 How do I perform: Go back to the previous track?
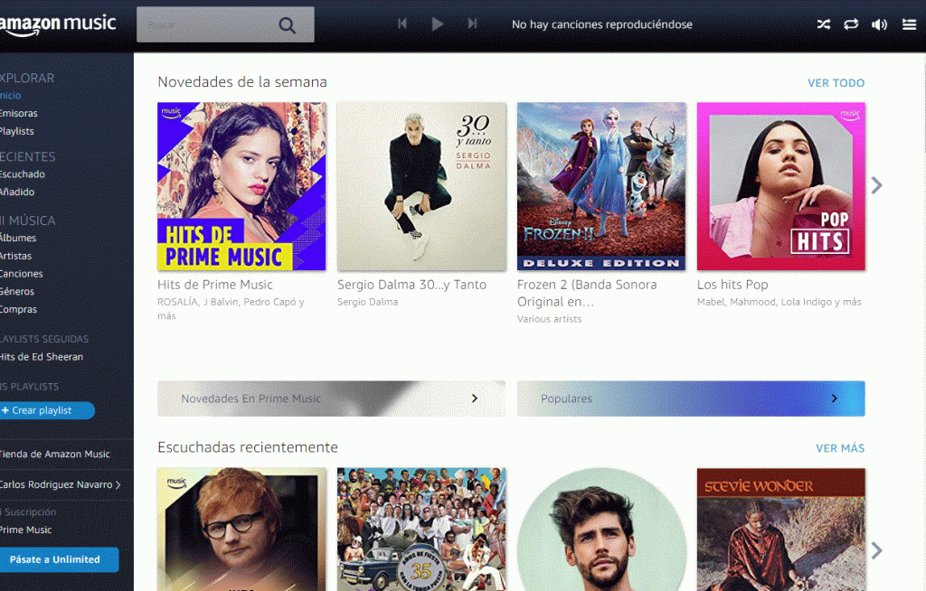click(402, 23)
